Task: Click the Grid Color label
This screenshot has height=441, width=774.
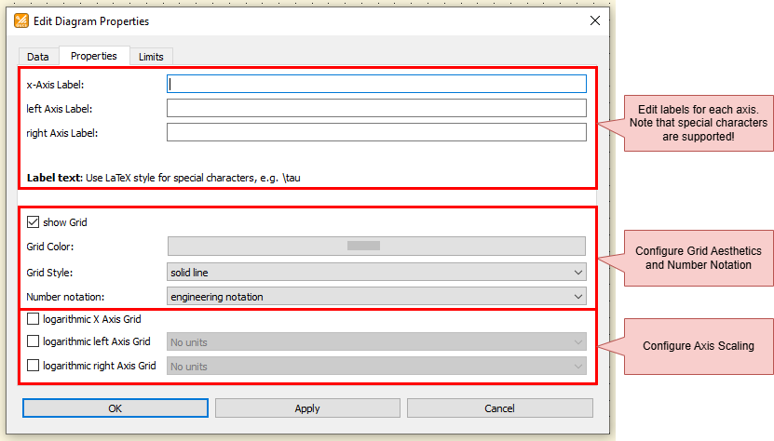Action: [50, 247]
